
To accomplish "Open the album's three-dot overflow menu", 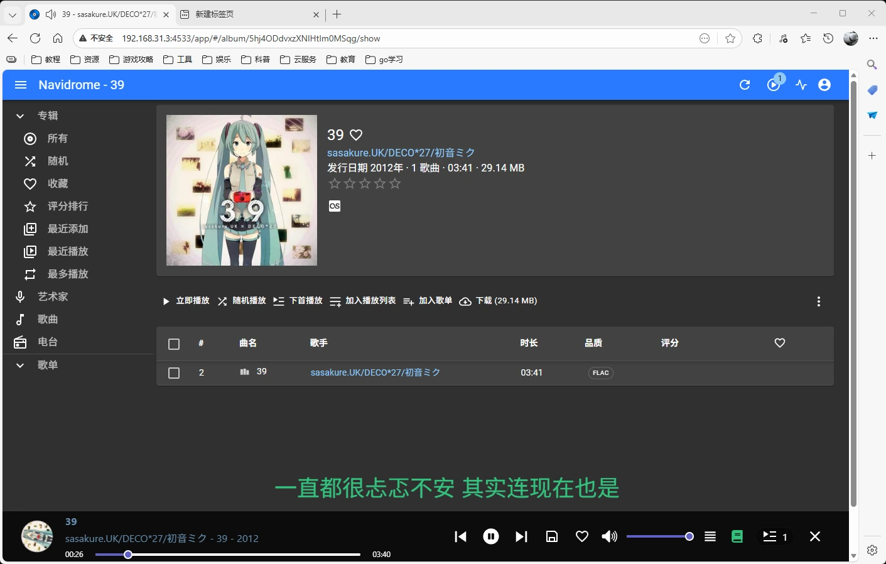I will 819,301.
